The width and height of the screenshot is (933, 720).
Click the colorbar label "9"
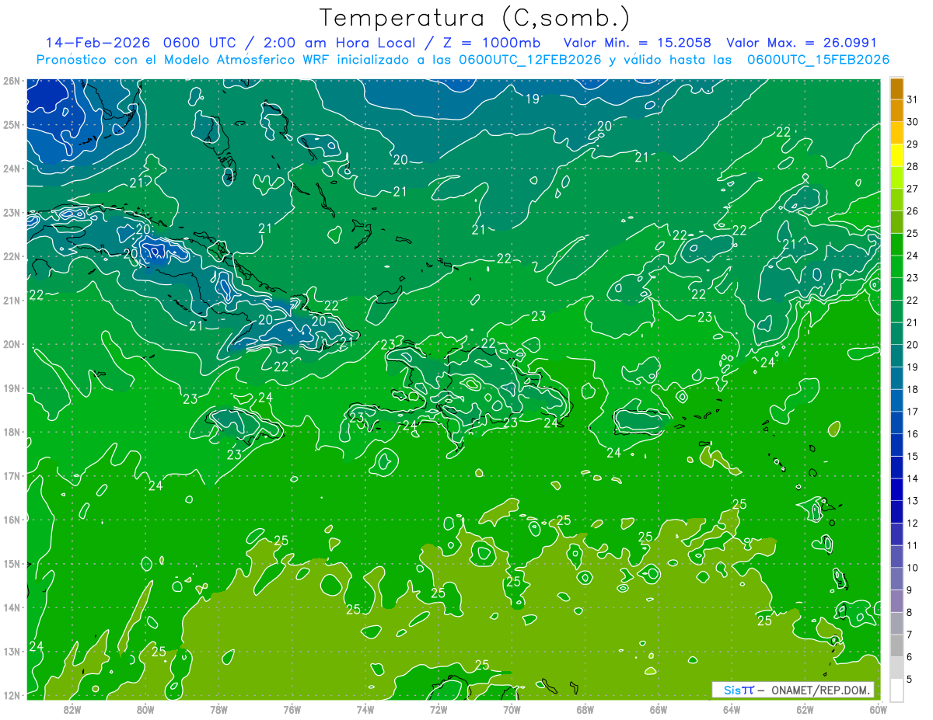(x=910, y=590)
